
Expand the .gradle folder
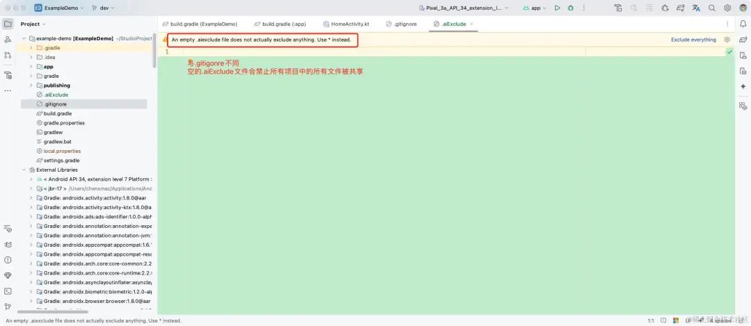pos(31,48)
